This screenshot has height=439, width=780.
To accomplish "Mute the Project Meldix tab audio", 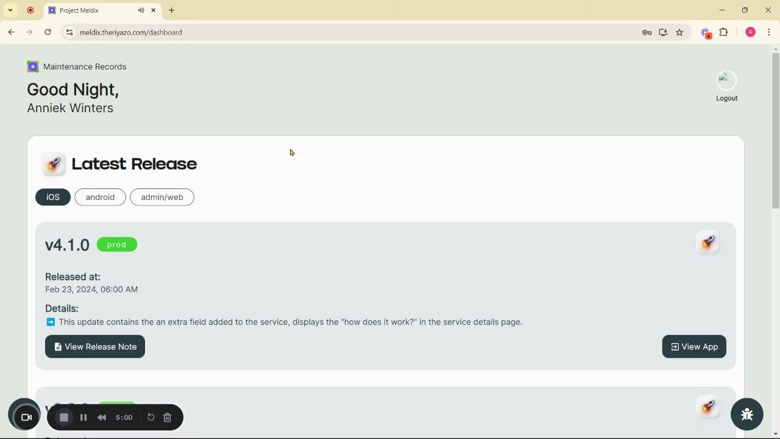I will tap(141, 10).
